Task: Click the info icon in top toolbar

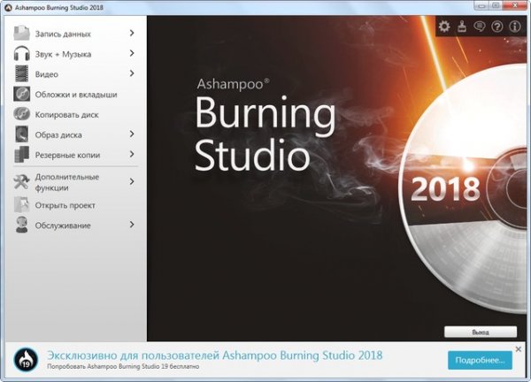Action: 515,26
